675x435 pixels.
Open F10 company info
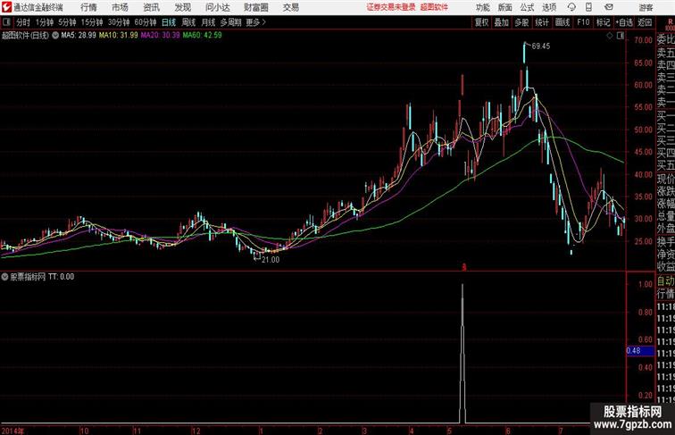click(583, 22)
